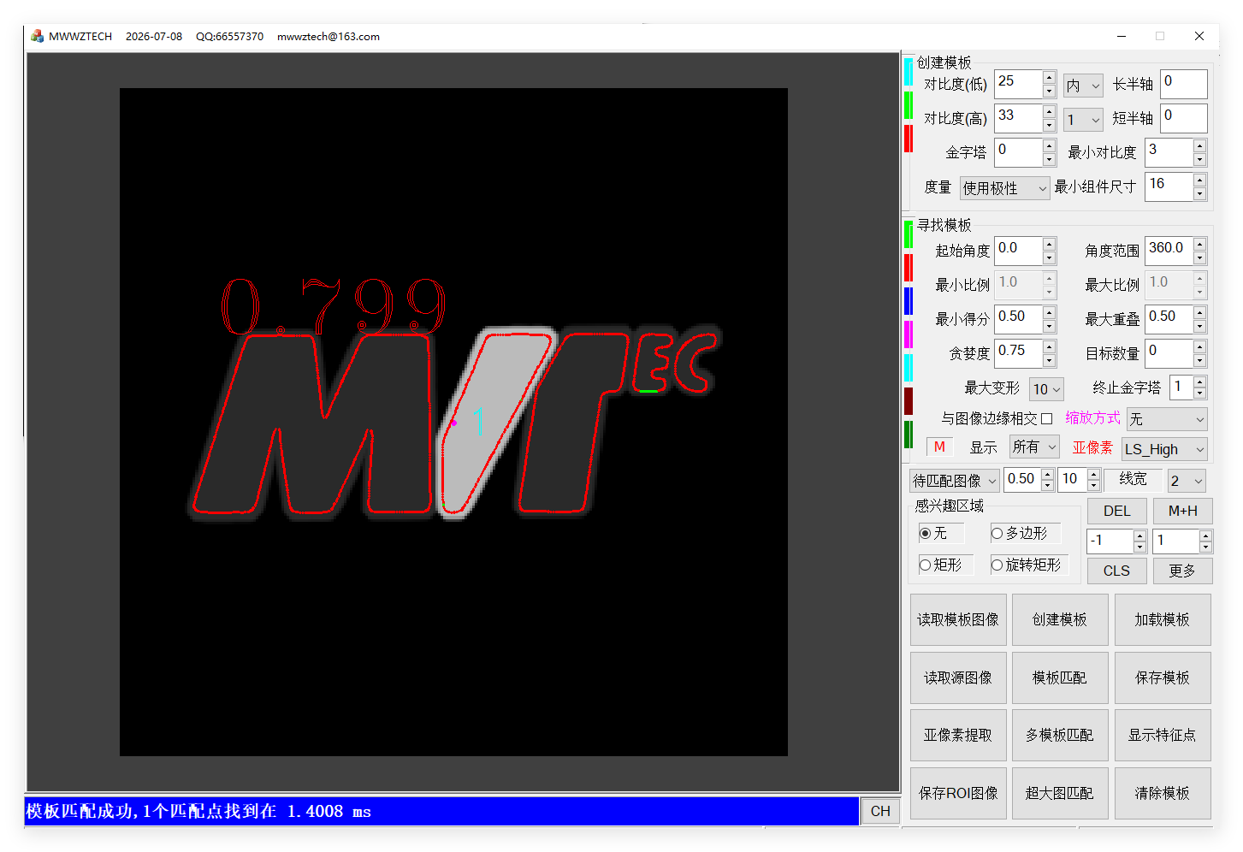Select the 多边形 region radio button

coord(997,533)
